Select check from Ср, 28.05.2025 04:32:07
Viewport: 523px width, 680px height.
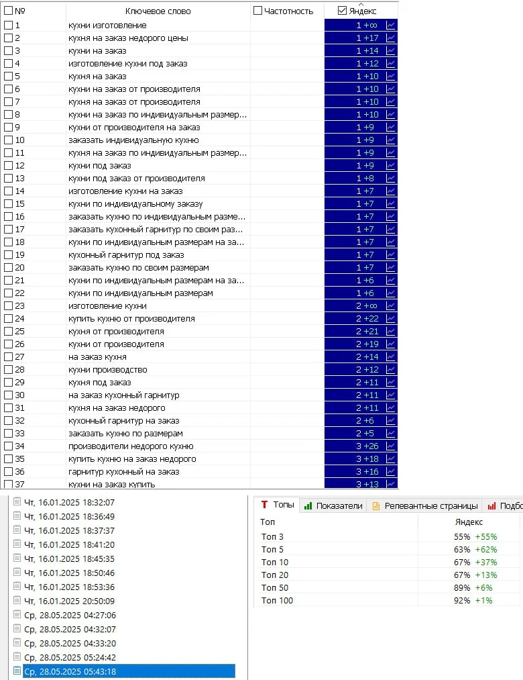coord(70,629)
